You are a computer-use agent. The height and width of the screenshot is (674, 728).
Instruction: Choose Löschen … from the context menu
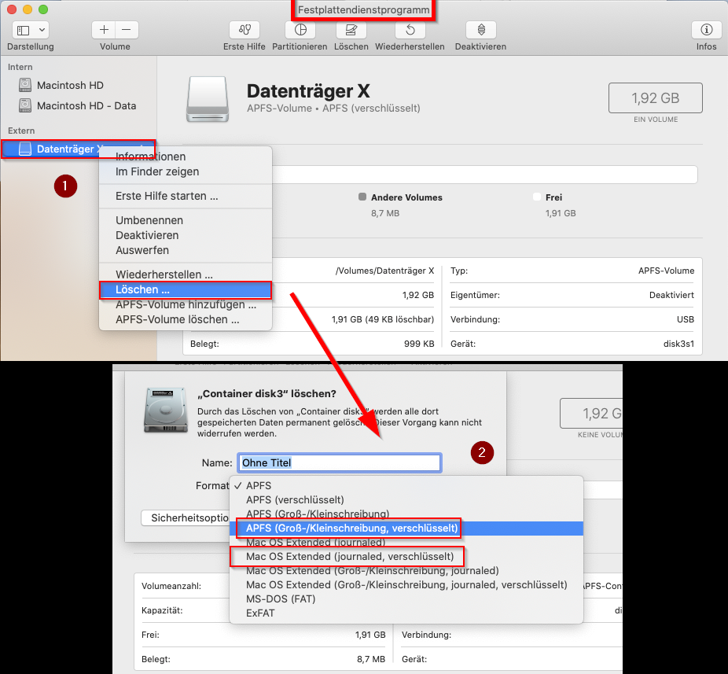(142, 290)
